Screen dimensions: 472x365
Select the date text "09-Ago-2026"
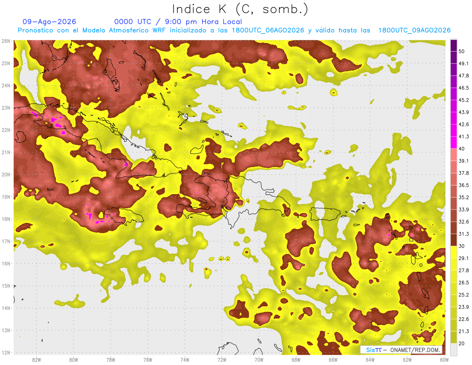50,22
